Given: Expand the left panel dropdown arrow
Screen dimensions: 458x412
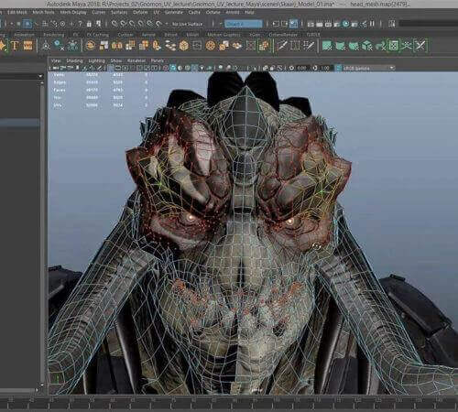Looking at the screenshot, I should 40,76.
